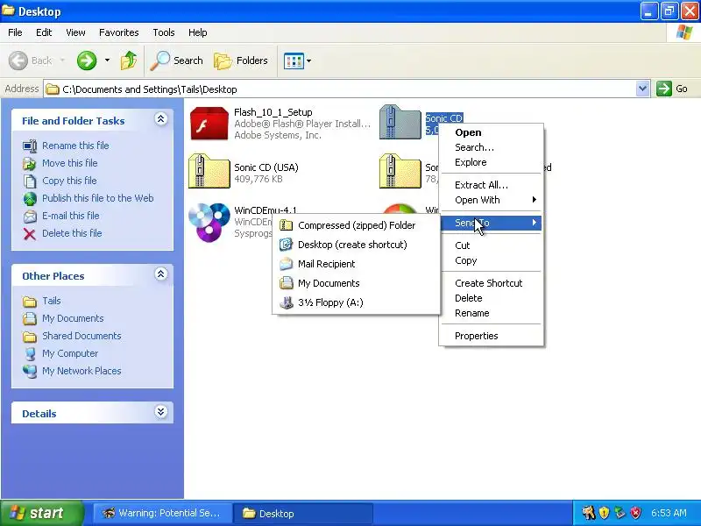This screenshot has height=526, width=701.
Task: Click the green Forward arrow icon
Action: click(87, 60)
